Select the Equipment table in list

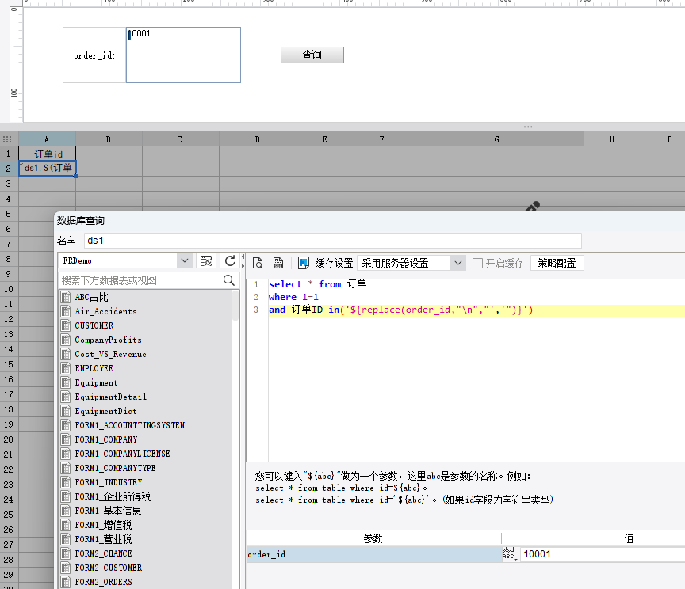(96, 382)
